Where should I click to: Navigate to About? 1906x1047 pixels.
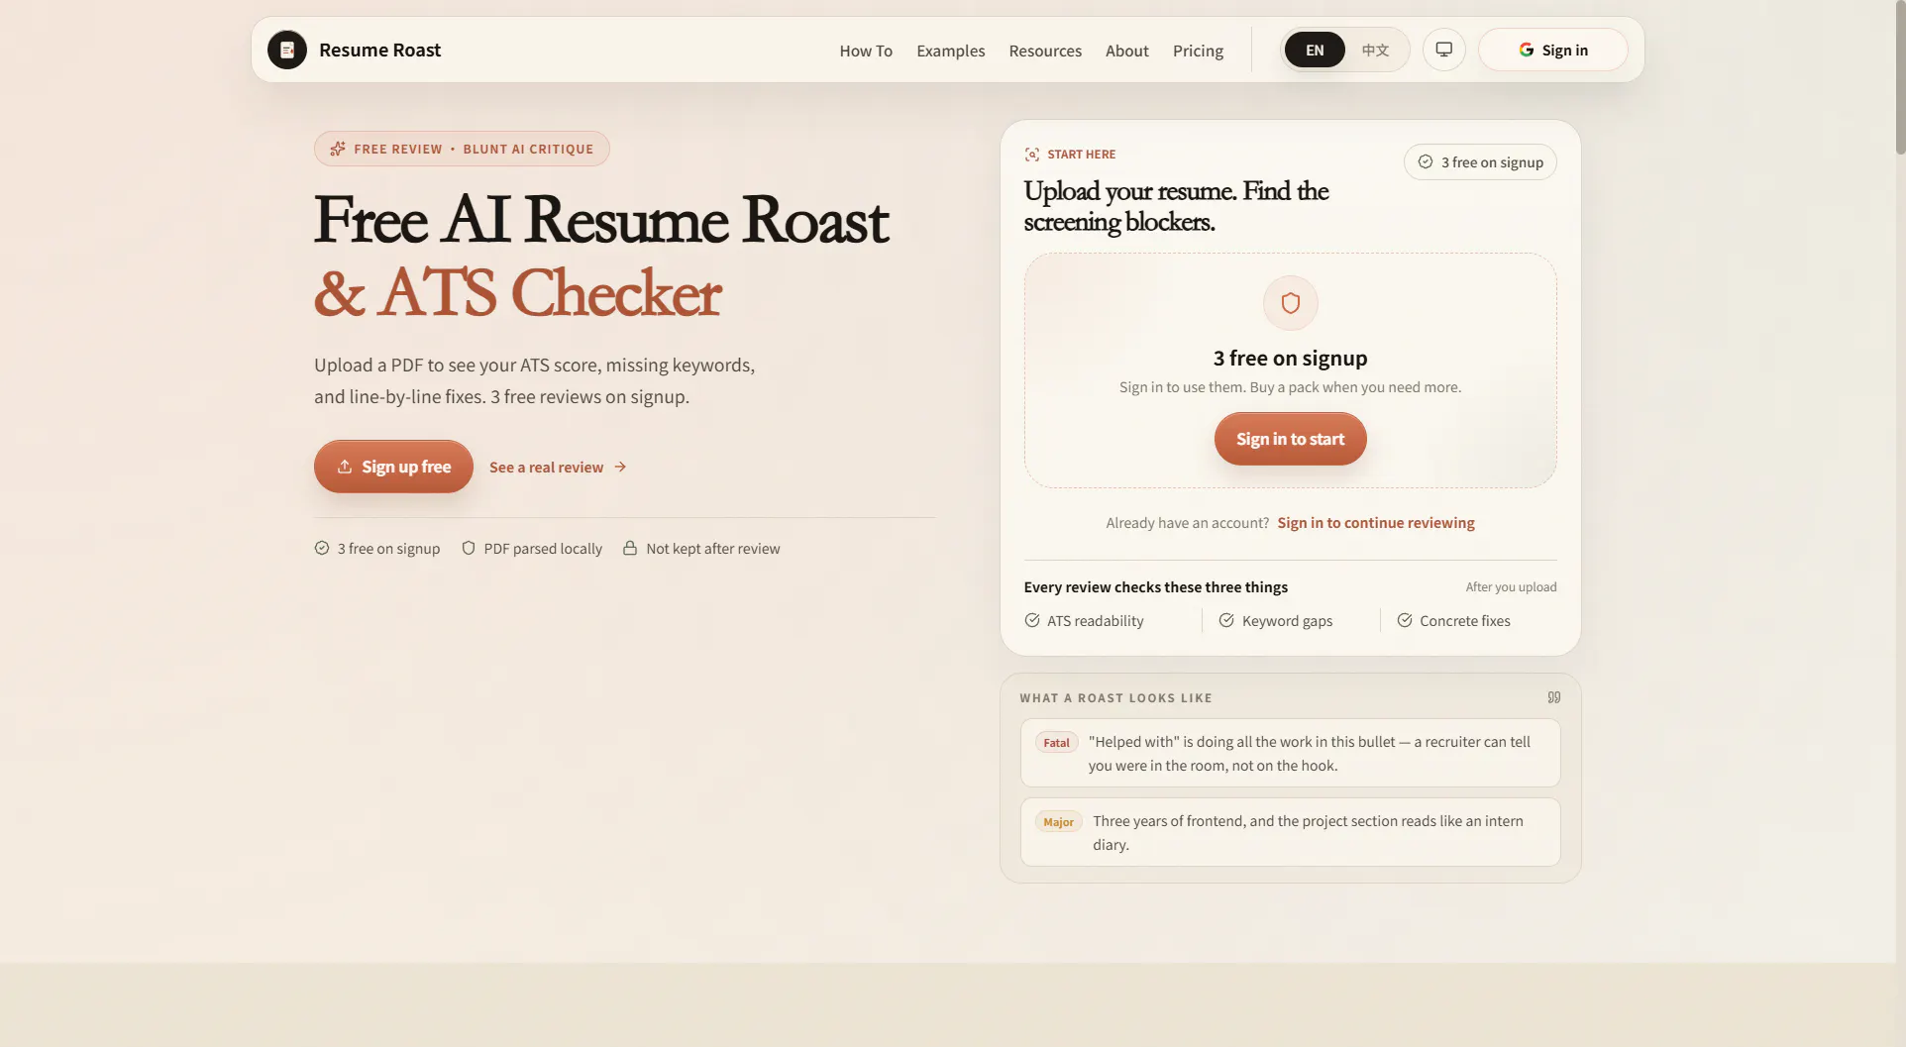pyautogui.click(x=1126, y=51)
